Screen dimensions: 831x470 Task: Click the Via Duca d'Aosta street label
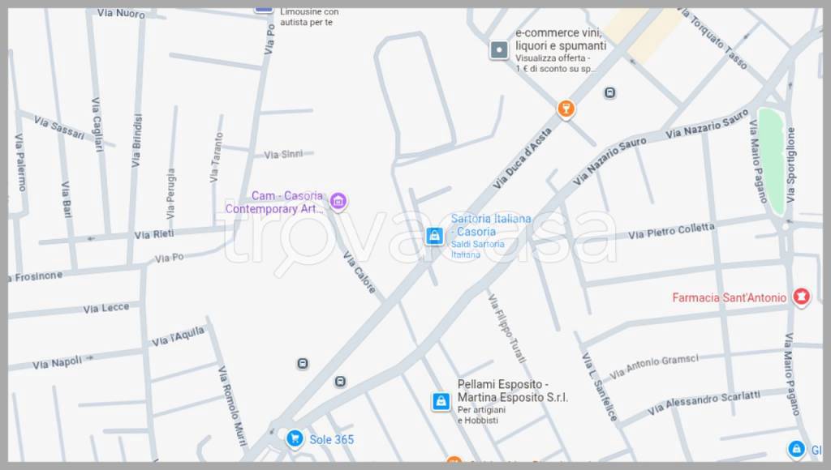pos(522,158)
